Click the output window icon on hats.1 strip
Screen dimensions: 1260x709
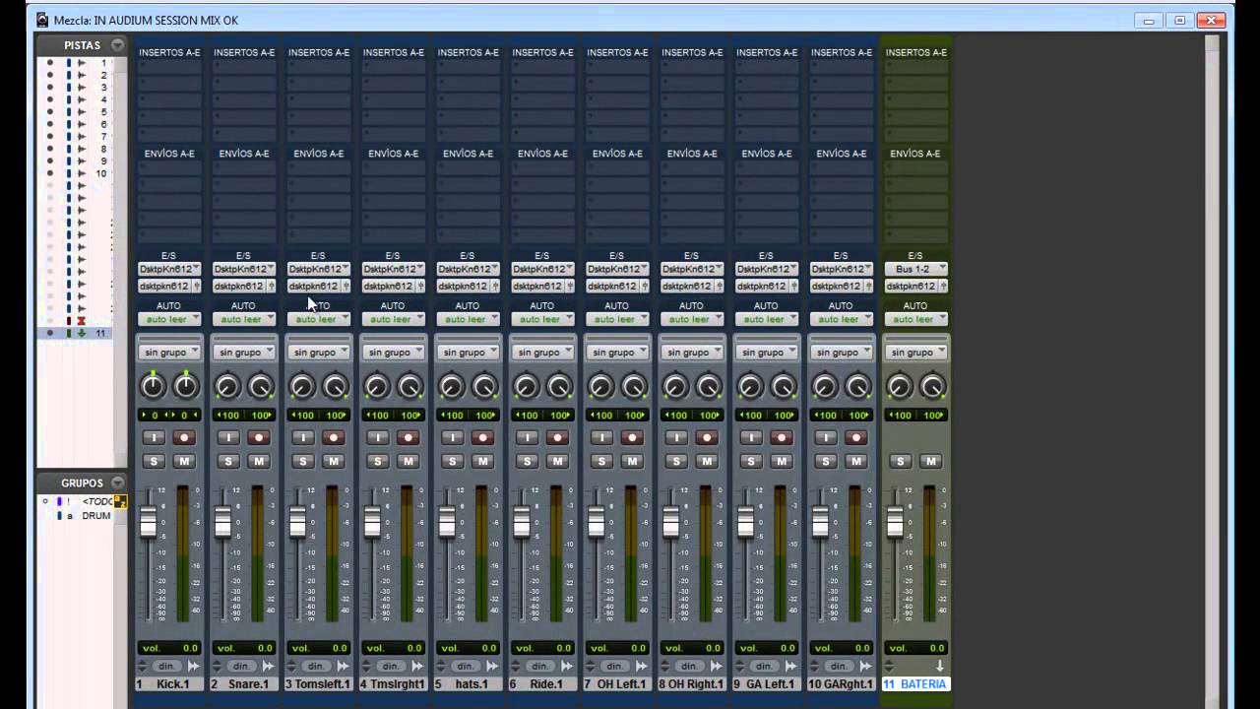point(495,286)
